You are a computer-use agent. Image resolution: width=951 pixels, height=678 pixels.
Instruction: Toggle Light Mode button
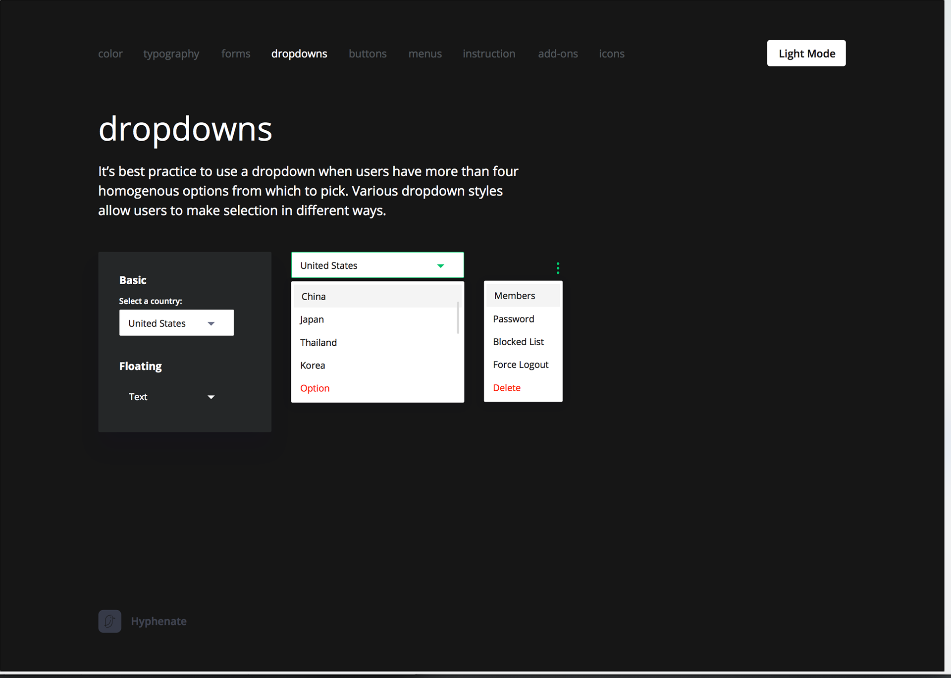click(806, 53)
